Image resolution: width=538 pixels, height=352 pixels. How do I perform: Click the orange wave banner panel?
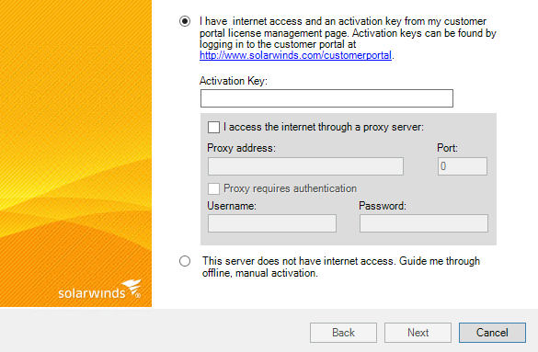[x=75, y=153]
